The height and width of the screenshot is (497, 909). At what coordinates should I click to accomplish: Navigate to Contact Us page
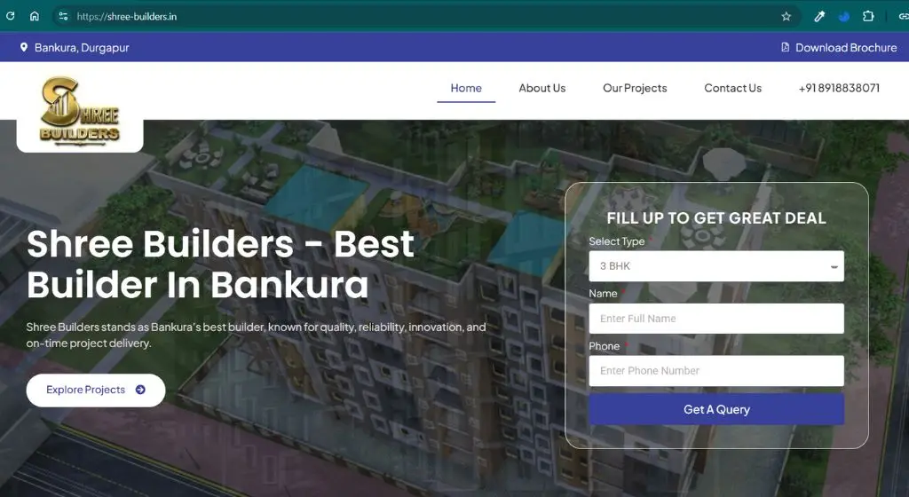point(732,88)
